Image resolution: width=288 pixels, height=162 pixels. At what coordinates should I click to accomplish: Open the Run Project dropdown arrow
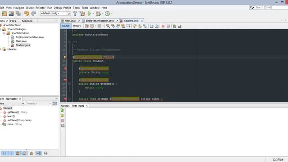click(94, 13)
